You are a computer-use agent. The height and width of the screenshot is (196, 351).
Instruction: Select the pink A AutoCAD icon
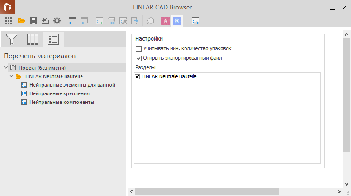pos(166,21)
